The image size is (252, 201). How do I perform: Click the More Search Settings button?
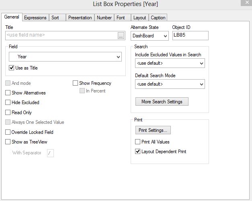coord(162,102)
